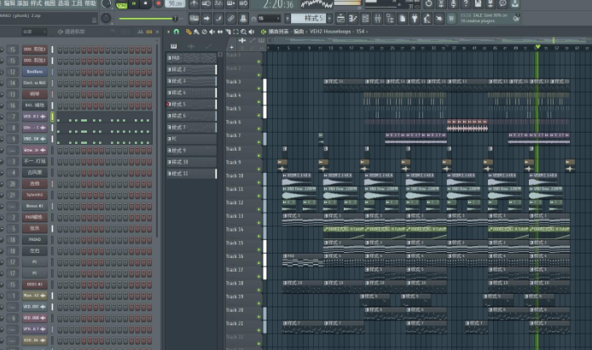This screenshot has width=592, height=350.
Task: Click the magnet snap icon in playlist toolbar
Action: click(177, 31)
